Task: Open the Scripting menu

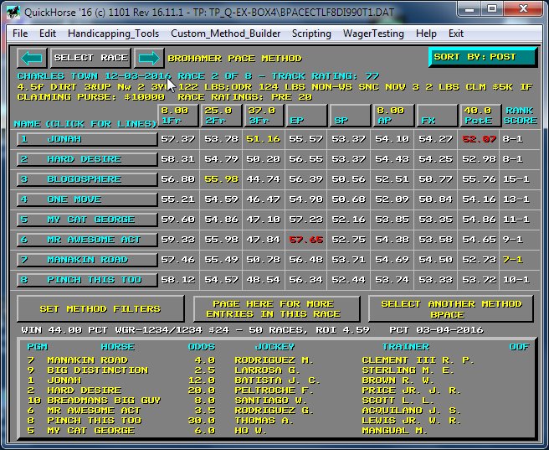Action: pyautogui.click(x=311, y=34)
